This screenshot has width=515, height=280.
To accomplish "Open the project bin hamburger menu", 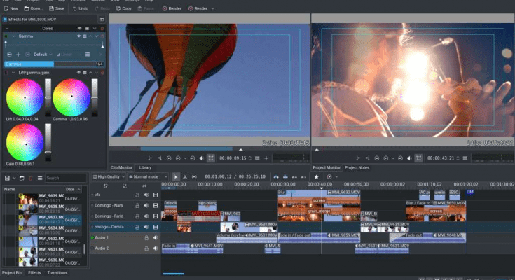I will pyautogui.click(x=40, y=178).
